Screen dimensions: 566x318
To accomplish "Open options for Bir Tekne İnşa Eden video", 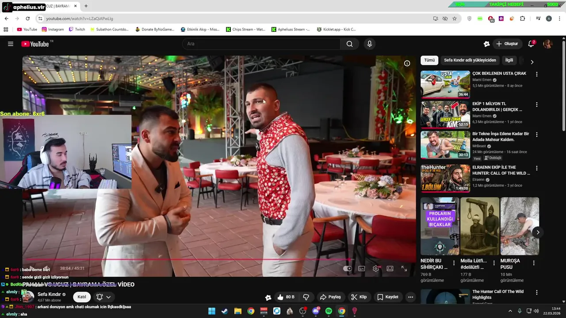I will click(537, 135).
